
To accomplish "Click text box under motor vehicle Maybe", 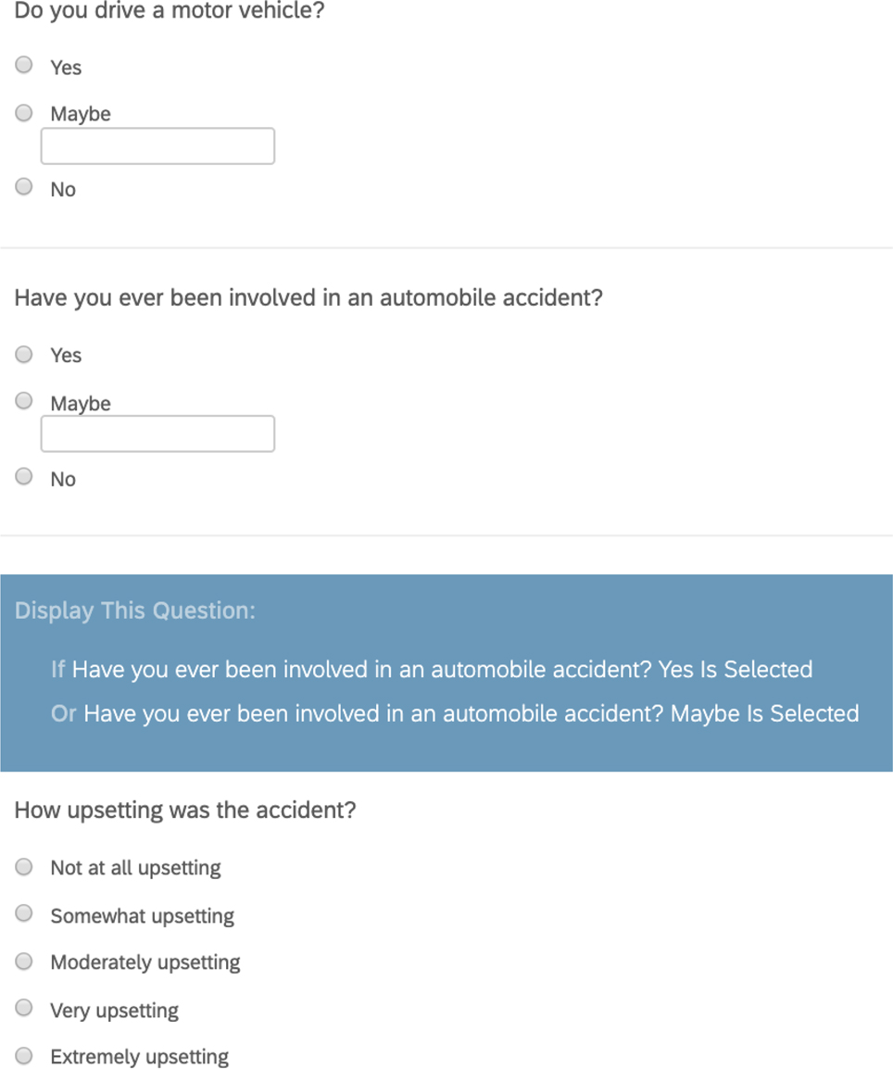I will [x=157, y=146].
